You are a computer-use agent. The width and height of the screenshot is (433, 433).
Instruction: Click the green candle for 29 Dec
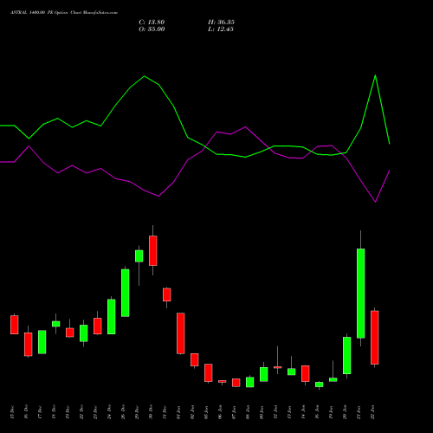pyautogui.click(x=139, y=256)
